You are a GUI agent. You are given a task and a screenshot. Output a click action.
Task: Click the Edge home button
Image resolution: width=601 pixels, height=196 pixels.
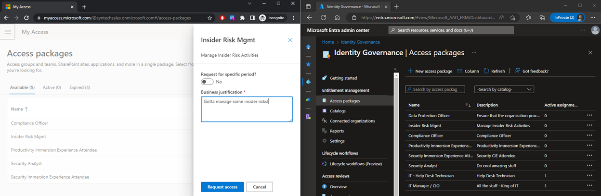[337, 17]
